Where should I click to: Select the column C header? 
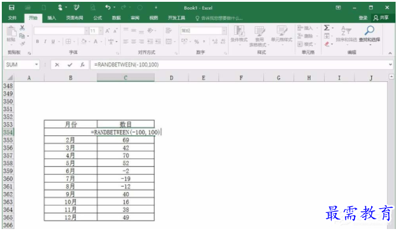tap(126, 78)
